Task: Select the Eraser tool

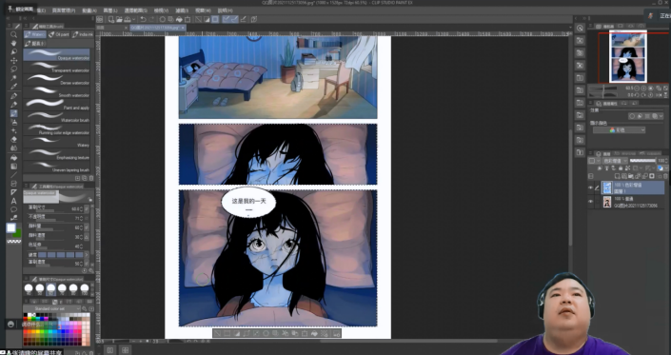Action: 13,140
